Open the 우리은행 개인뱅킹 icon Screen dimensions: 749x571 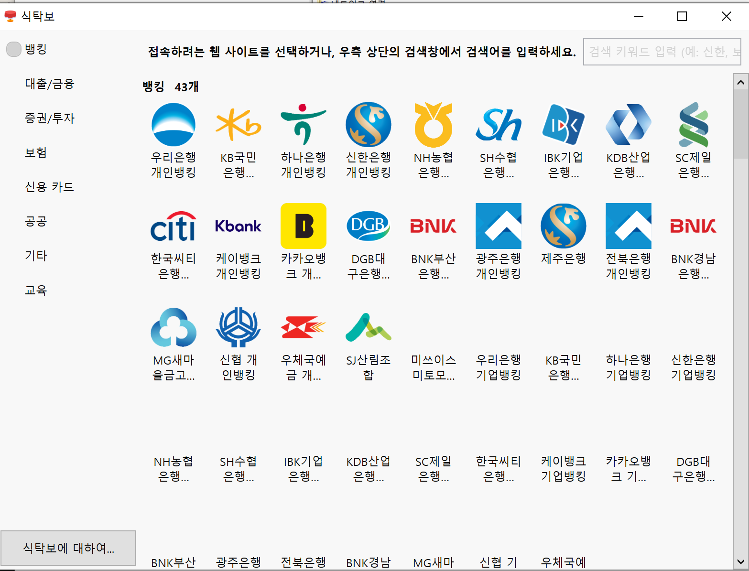(174, 125)
